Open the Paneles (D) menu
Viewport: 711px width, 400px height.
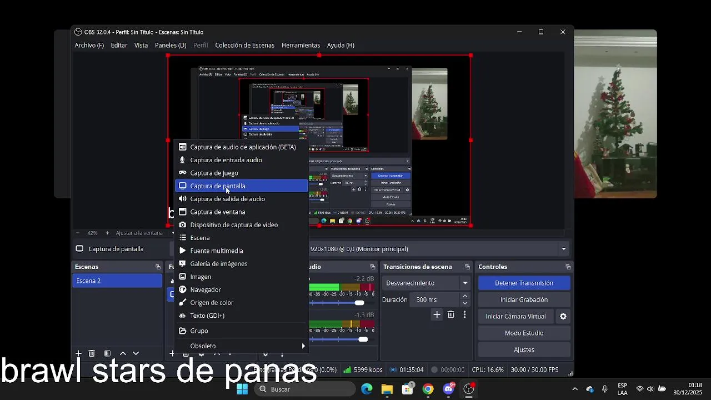tap(171, 46)
